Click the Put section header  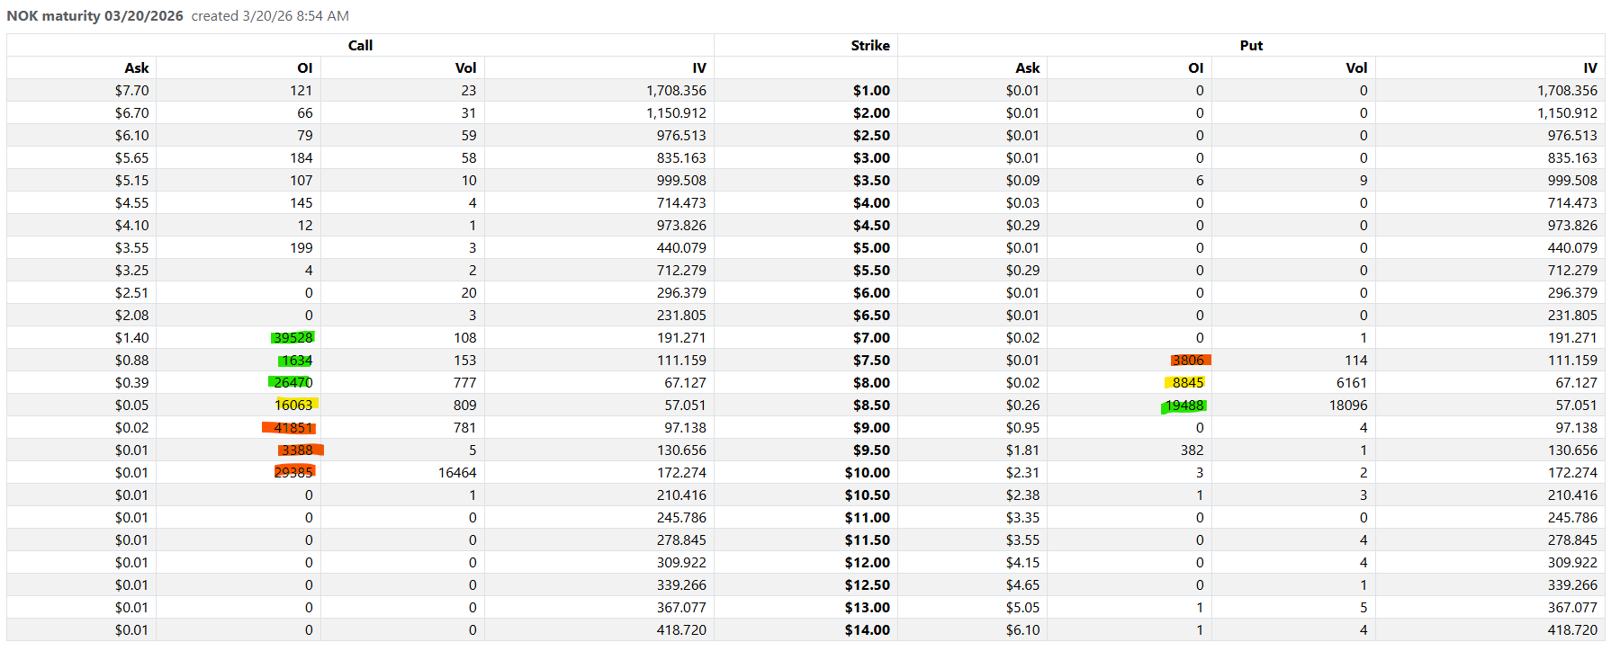[x=1251, y=46]
